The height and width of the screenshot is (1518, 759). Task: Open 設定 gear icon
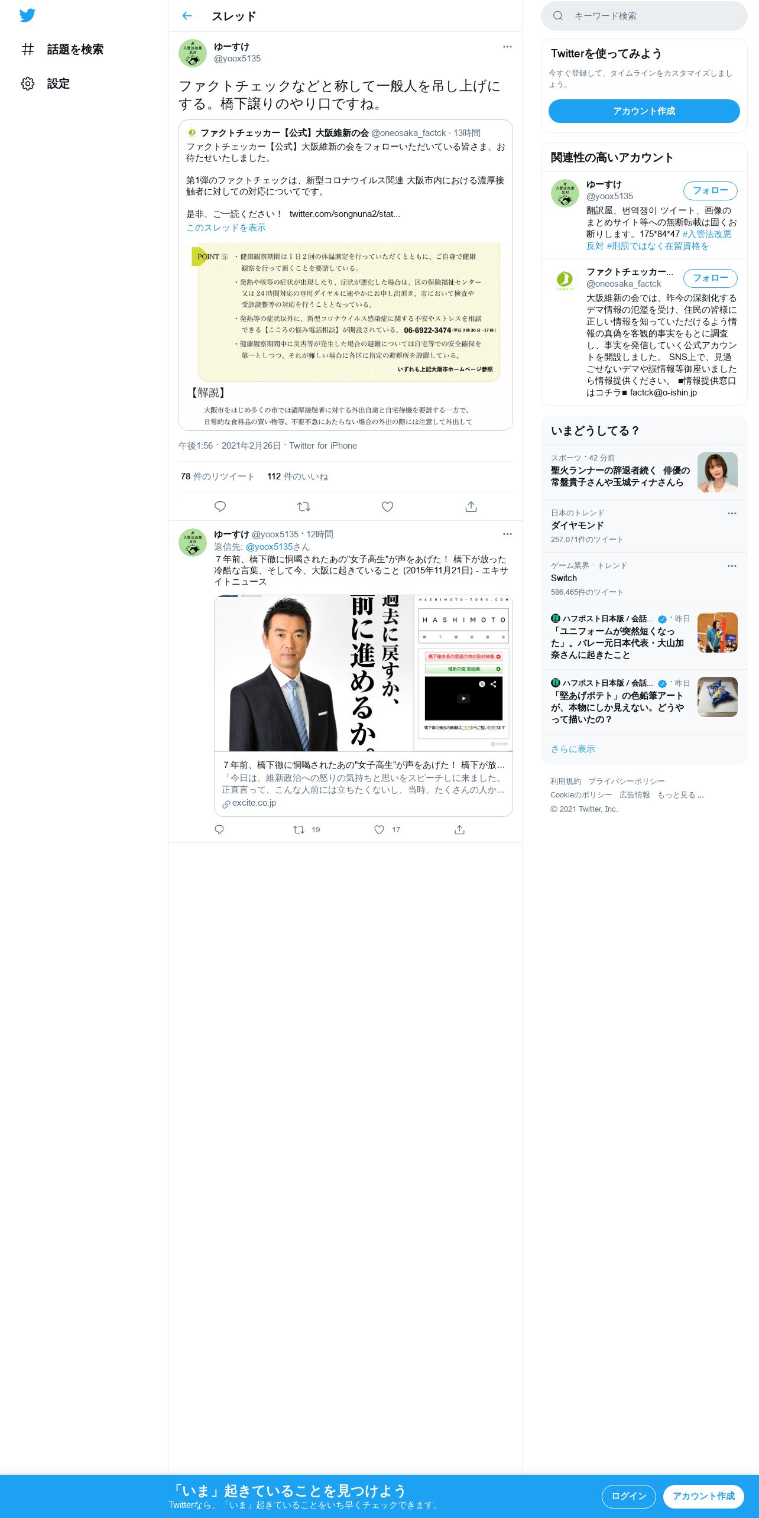point(28,83)
